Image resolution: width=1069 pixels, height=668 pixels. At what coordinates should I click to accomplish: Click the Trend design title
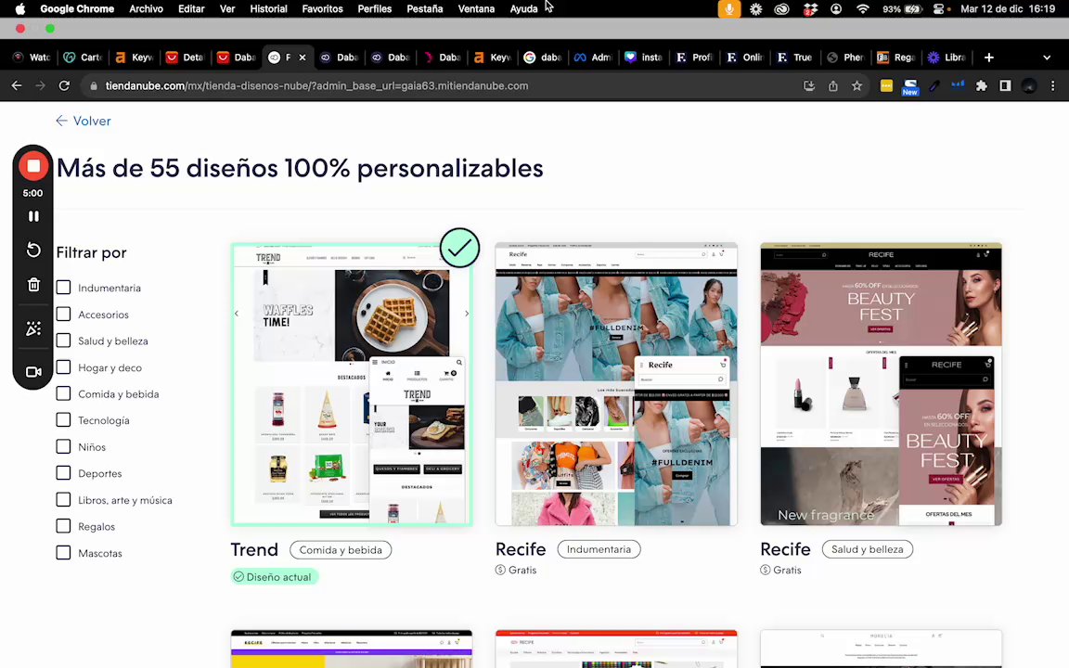click(254, 549)
